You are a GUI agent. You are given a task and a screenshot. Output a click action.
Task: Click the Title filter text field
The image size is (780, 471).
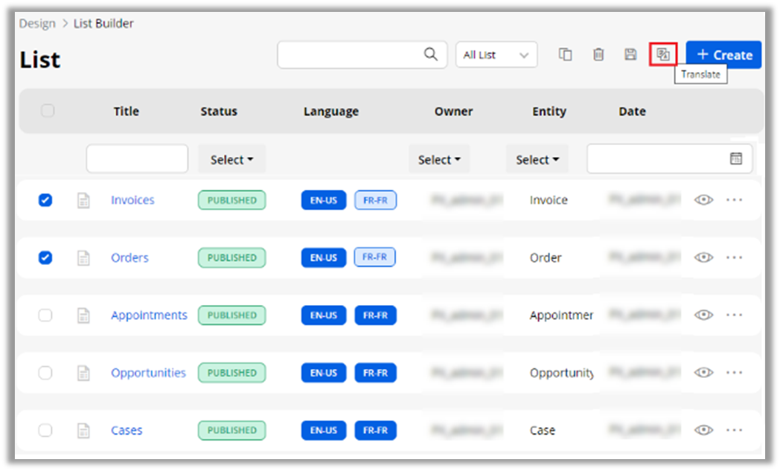click(137, 159)
